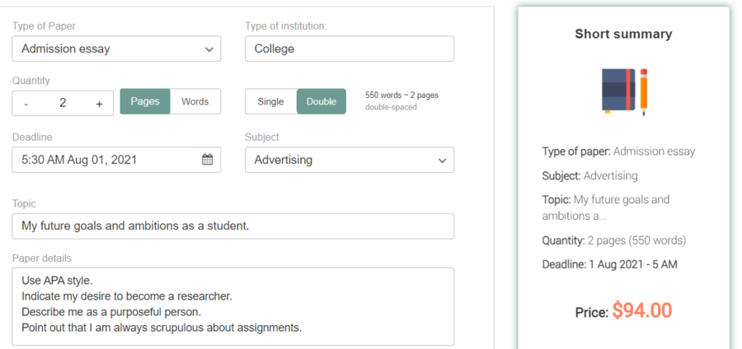Choose Double spacing
This screenshot has width=742, height=349.
[x=322, y=101]
